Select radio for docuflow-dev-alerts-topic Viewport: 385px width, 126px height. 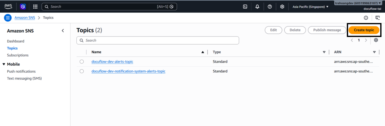pos(82,62)
